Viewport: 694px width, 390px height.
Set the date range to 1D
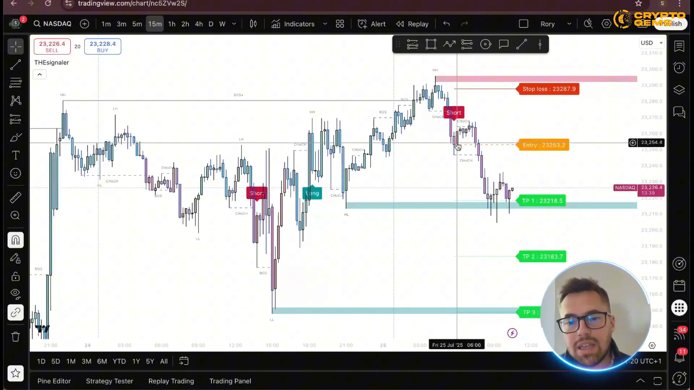(41, 361)
